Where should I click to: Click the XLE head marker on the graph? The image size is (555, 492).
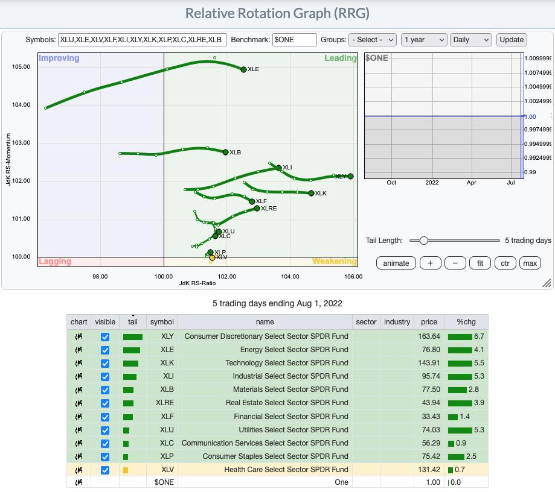click(243, 69)
